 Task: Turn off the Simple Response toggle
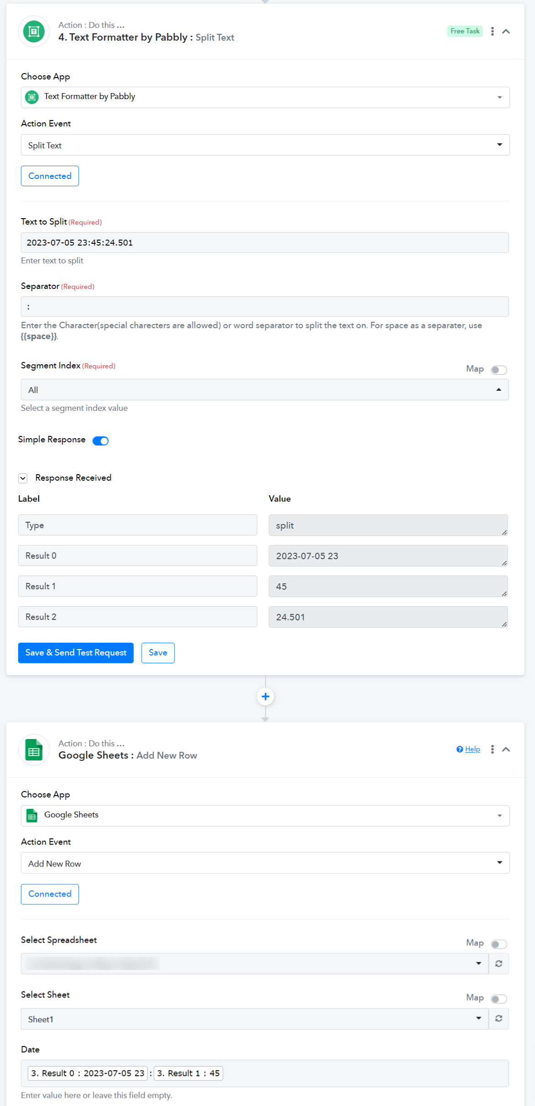100,440
